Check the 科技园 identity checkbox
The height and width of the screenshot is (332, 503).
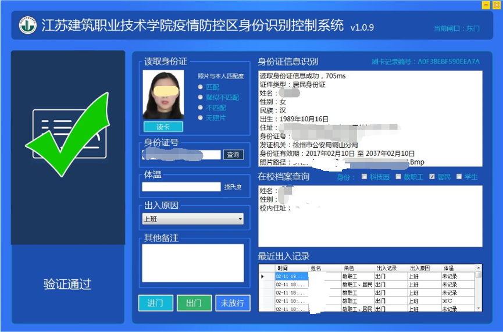pos(365,177)
